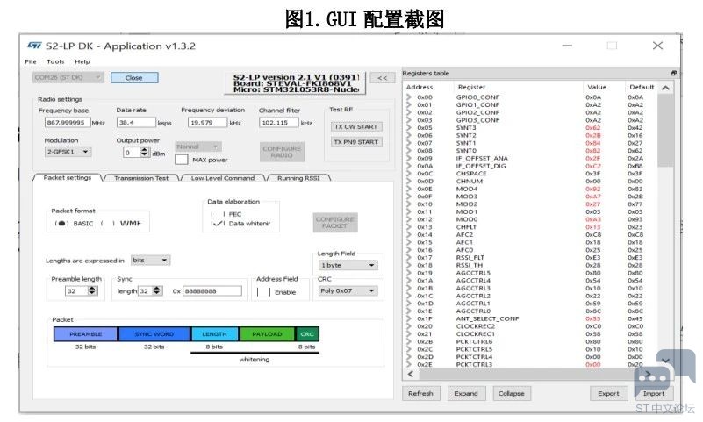This screenshot has width=703, height=422.
Task: Click the Close COM port button
Action: pyautogui.click(x=134, y=77)
